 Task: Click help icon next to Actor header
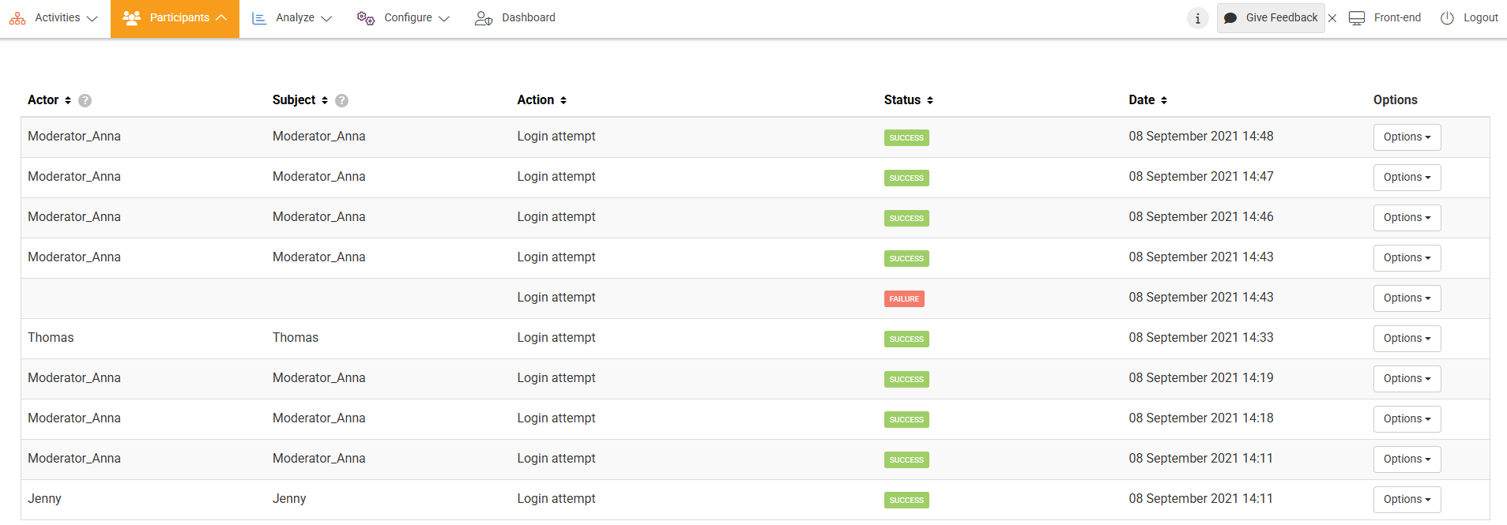[x=85, y=100]
